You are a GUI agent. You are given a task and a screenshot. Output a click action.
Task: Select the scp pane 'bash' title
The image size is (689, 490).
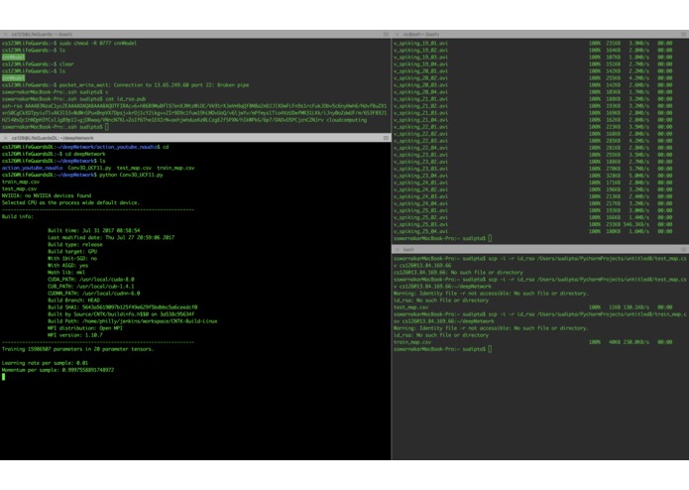[x=408, y=250]
